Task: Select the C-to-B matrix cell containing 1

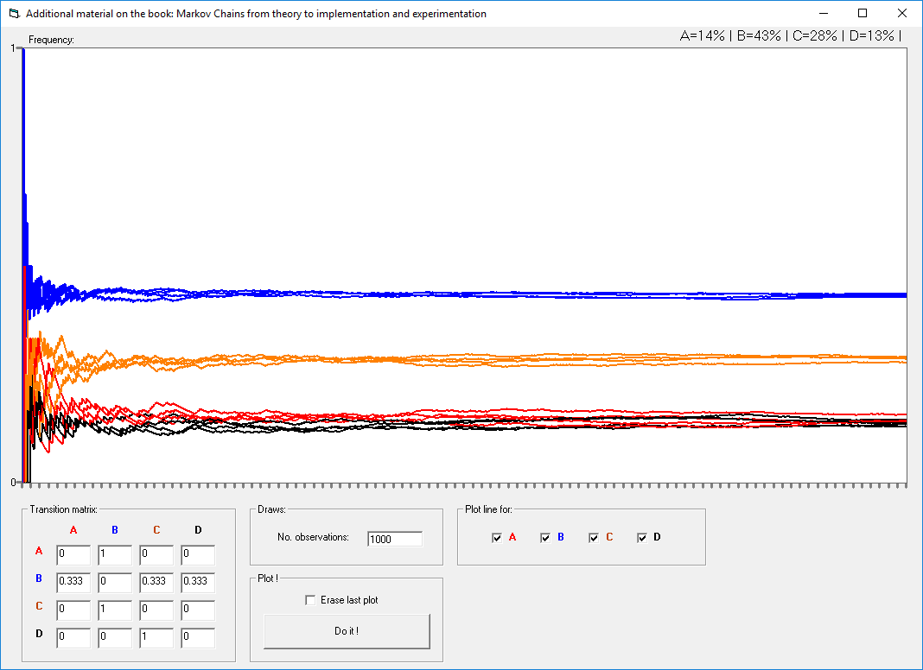Action: pyautogui.click(x=115, y=610)
